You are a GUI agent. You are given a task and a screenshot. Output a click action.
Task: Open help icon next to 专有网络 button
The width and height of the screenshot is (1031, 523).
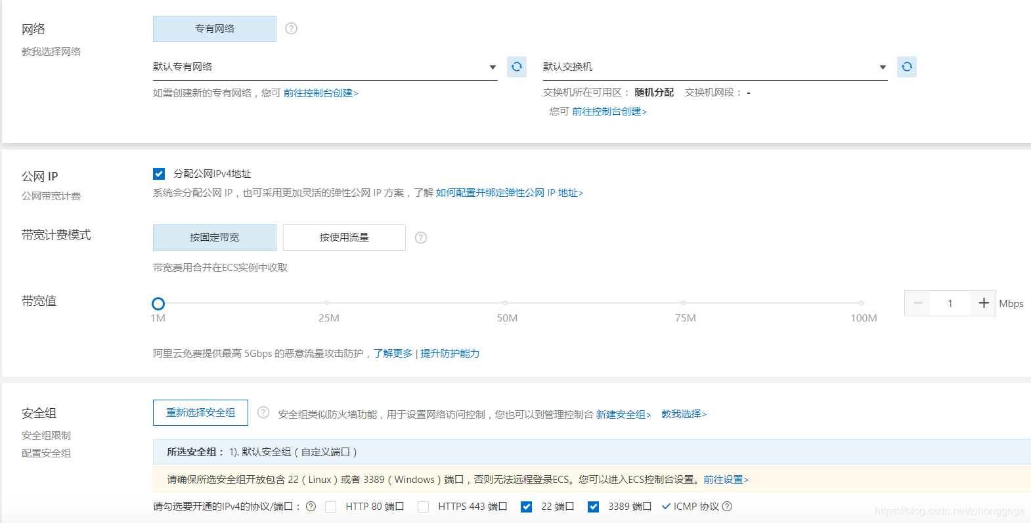[x=292, y=28]
